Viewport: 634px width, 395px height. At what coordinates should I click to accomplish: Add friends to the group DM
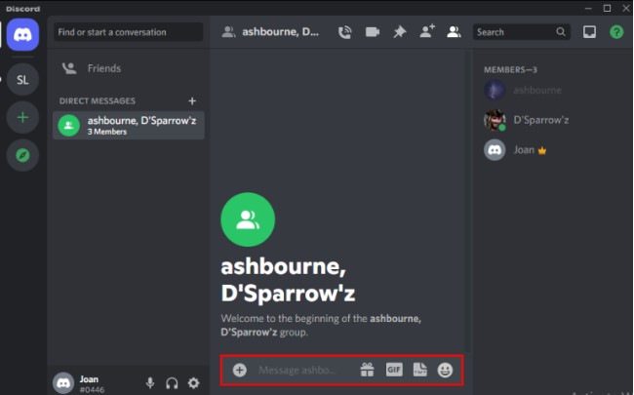click(x=427, y=31)
